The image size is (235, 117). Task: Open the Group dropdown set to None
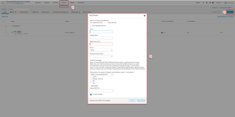coord(101,50)
